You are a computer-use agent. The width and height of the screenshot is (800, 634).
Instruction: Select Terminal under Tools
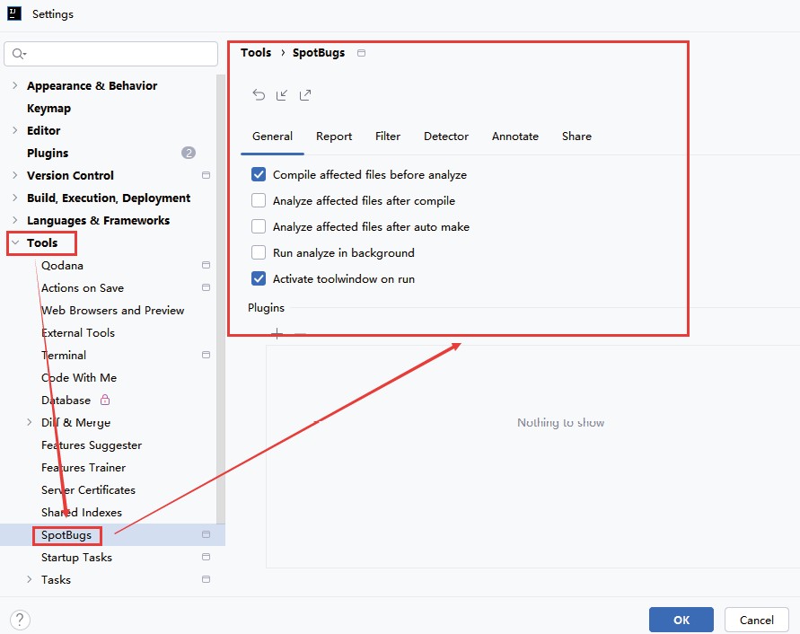pyautogui.click(x=64, y=356)
